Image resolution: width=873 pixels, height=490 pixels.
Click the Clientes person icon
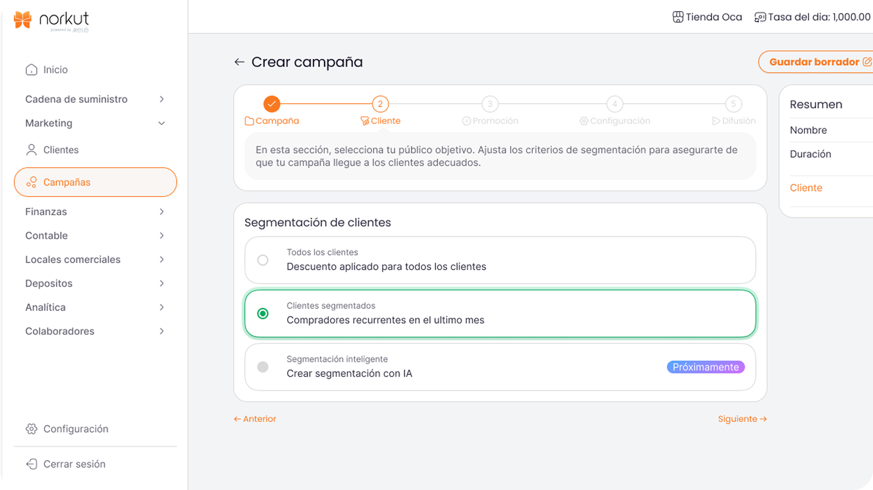pos(31,150)
